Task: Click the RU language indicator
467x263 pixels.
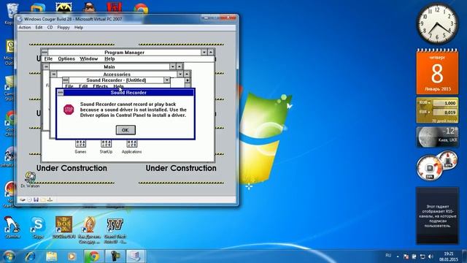Action: [388, 256]
